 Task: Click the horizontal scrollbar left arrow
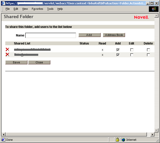[x=4, y=134]
